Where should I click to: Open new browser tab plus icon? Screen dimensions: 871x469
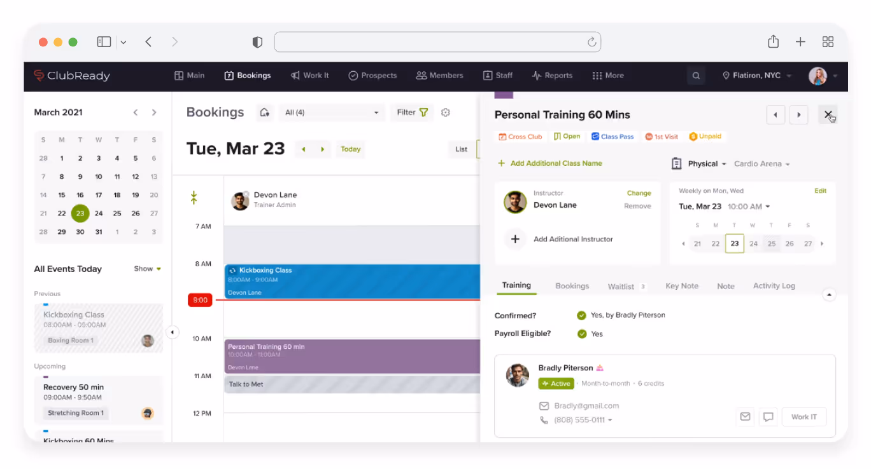[x=800, y=42]
